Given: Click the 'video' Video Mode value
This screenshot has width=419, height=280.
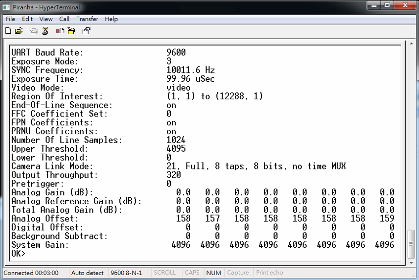Looking at the screenshot, I should pyautogui.click(x=178, y=88).
